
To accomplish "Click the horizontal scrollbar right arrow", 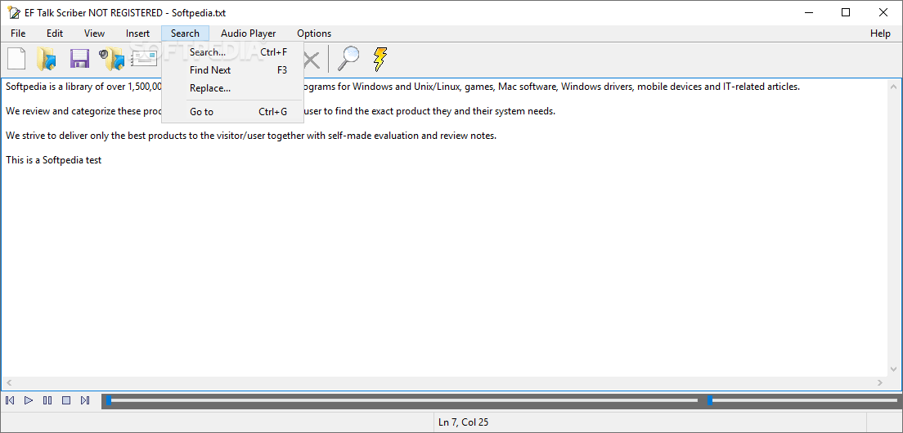I will click(x=880, y=382).
